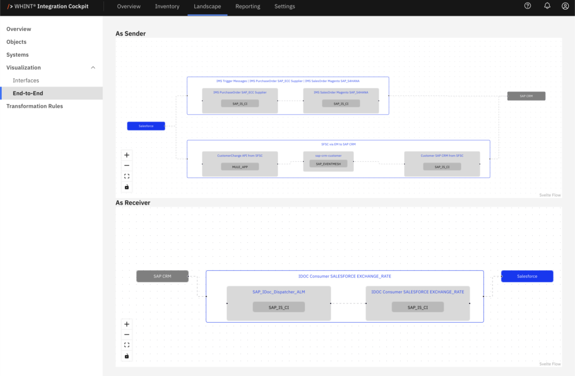575x376 pixels.
Task: Switch to the Reporting tab
Action: [248, 7]
